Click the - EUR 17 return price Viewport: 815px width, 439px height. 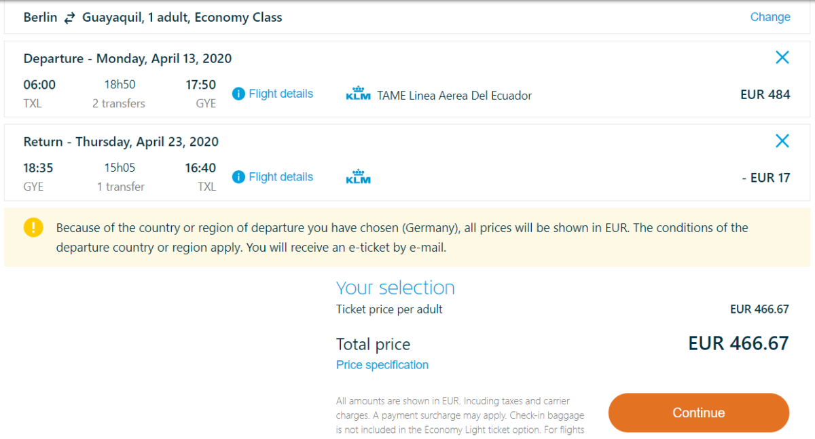pyautogui.click(x=766, y=178)
